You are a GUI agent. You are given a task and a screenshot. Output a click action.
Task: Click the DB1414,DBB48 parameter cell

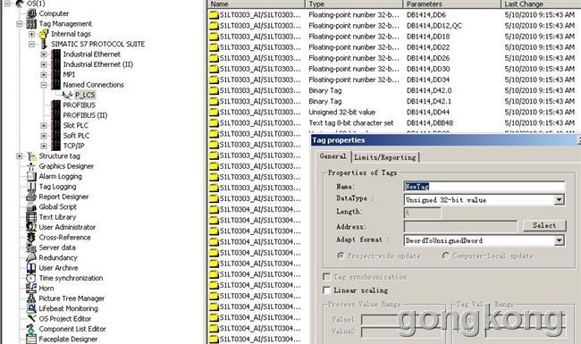429,123
